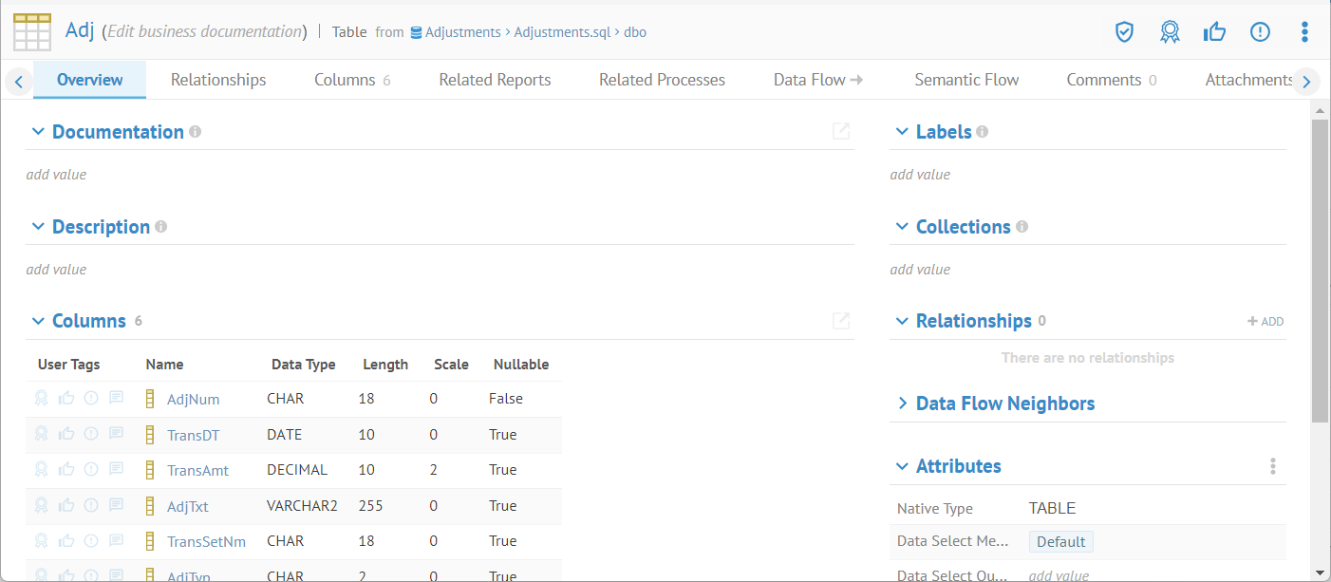Click add value under Description
Viewport: 1331px width, 582px height.
pyautogui.click(x=56, y=270)
